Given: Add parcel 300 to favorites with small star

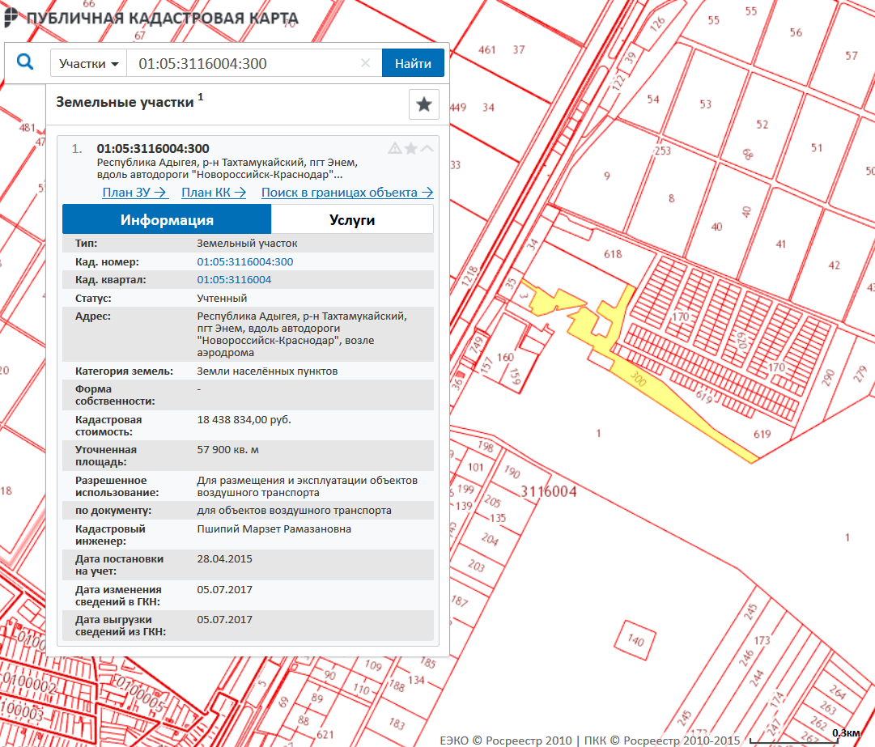Looking at the screenshot, I should (x=411, y=148).
